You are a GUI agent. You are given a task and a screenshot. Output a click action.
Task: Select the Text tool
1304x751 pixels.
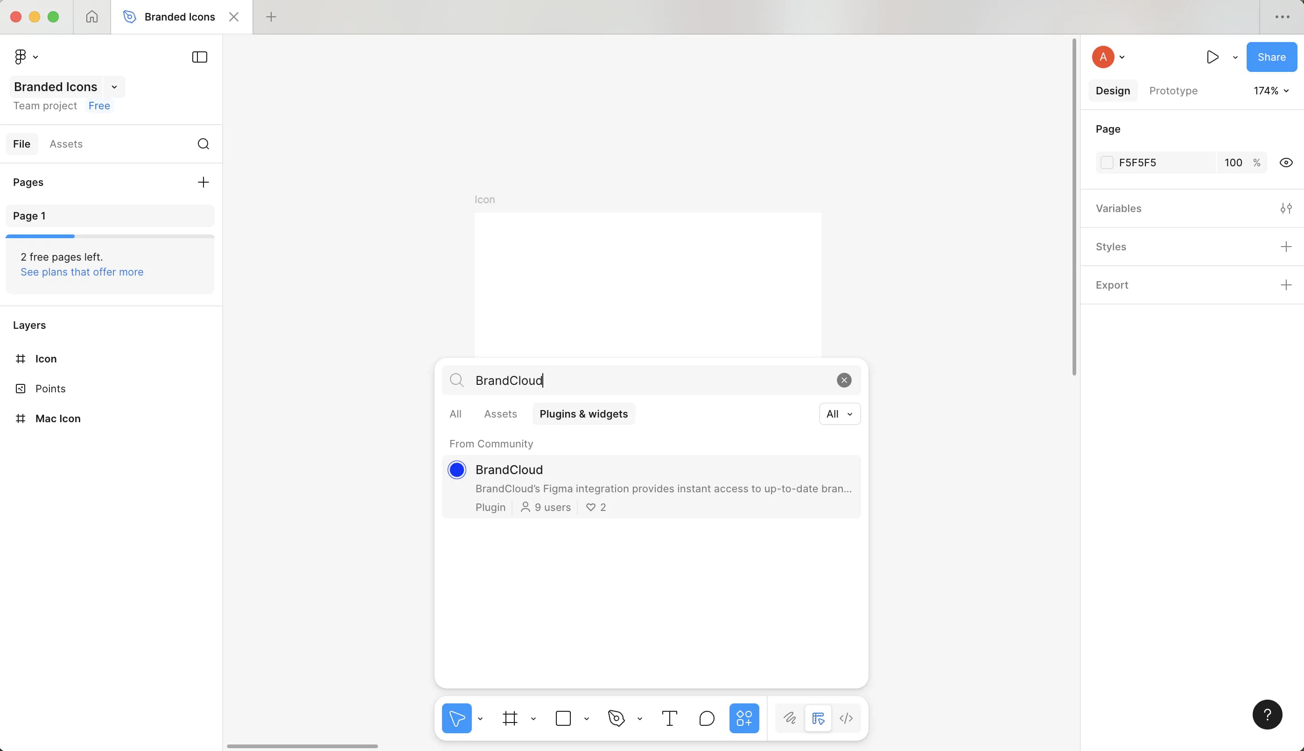click(x=669, y=718)
